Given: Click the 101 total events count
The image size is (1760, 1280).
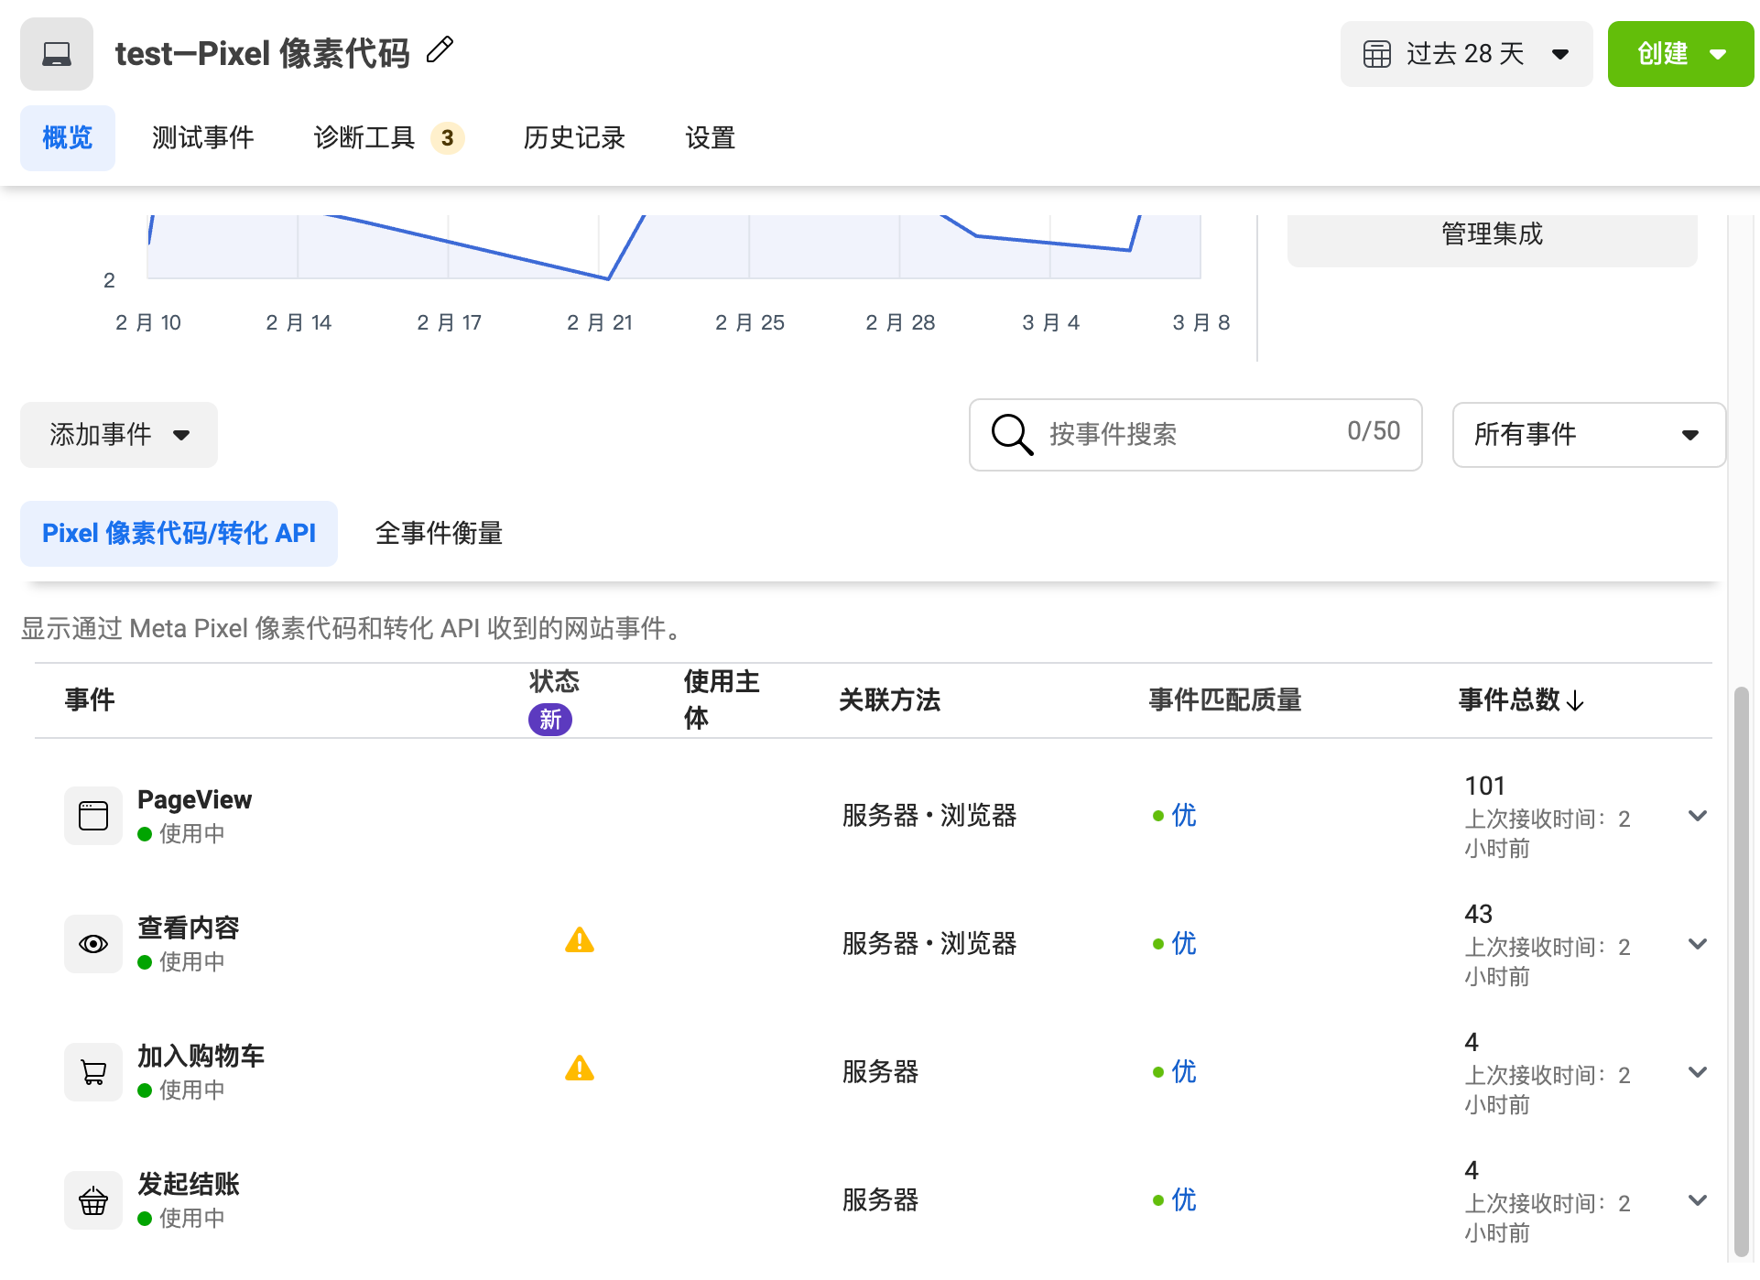Looking at the screenshot, I should tap(1484, 786).
